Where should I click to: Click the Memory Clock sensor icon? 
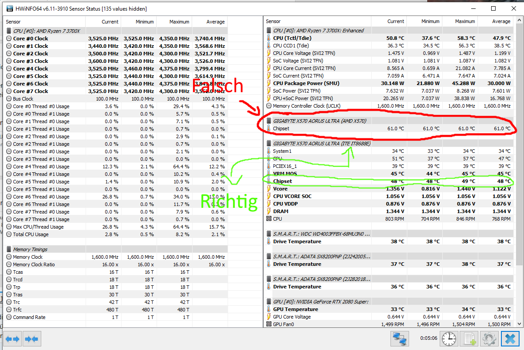(9, 257)
